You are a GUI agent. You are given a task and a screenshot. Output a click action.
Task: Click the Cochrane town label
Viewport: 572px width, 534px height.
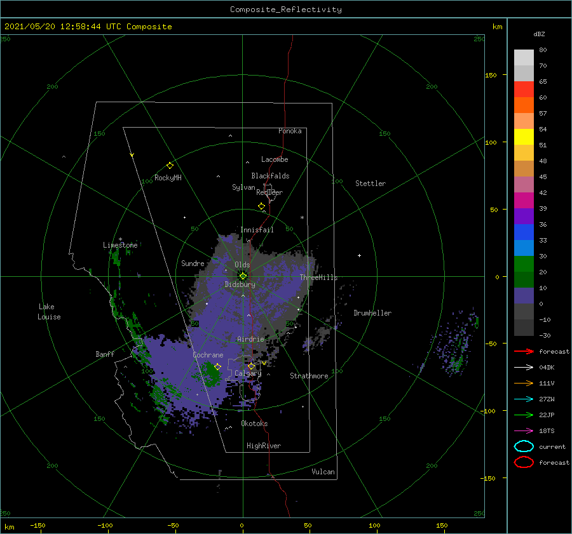[208, 355]
